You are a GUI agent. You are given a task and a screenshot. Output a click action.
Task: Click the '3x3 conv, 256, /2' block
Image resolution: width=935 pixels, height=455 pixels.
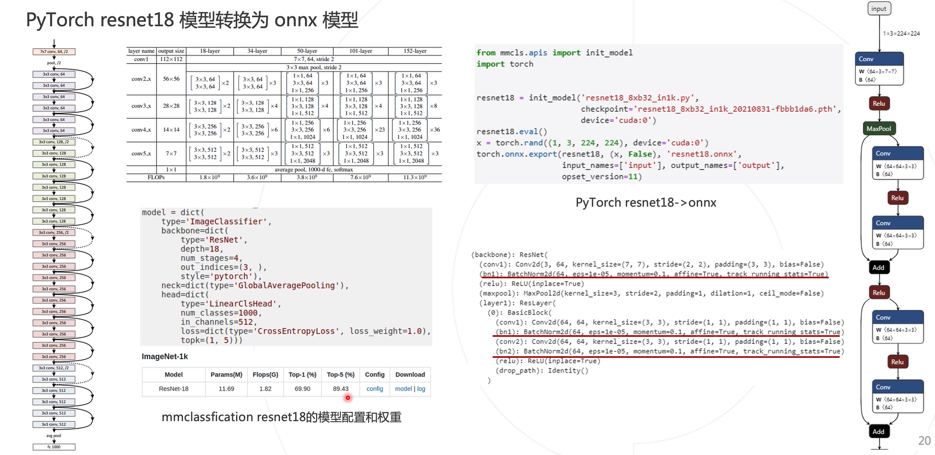(x=54, y=232)
